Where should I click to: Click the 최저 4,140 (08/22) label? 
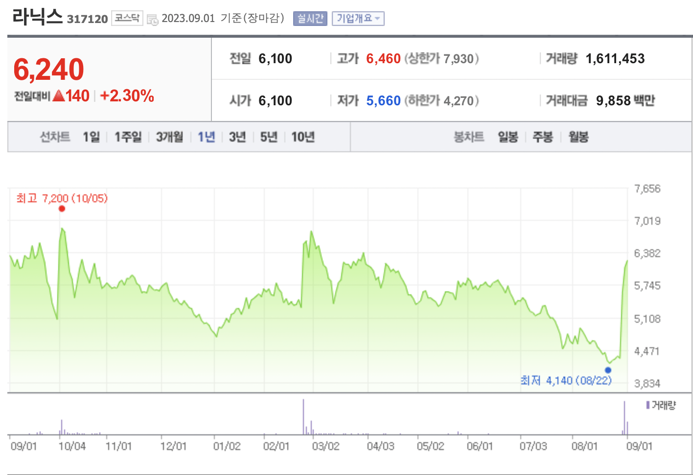click(x=566, y=380)
